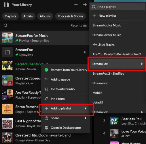Expand Your Library with the arrow icon
146x144 pixels.
pos(85,5)
